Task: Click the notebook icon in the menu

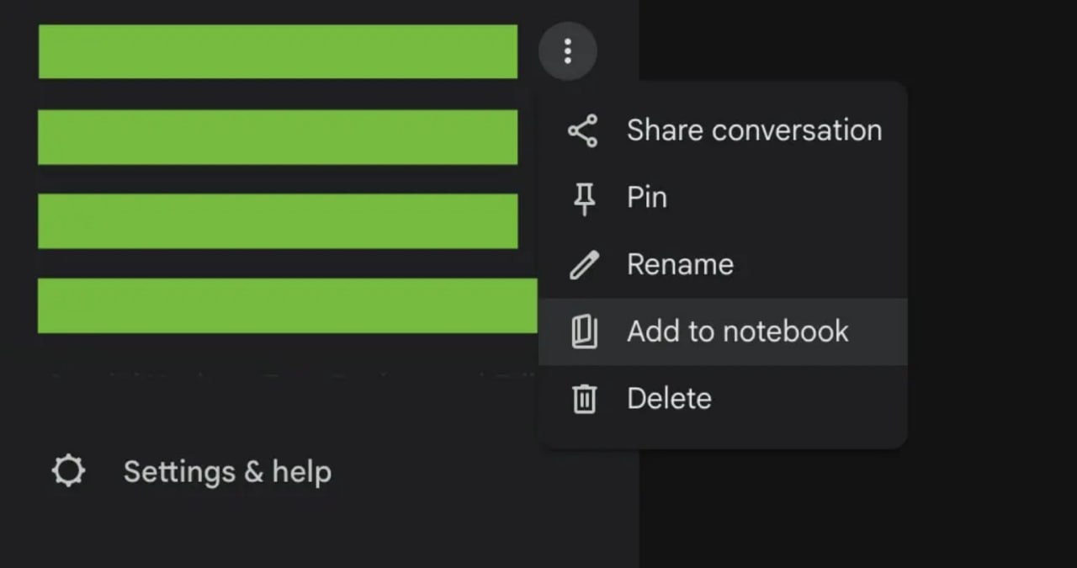Action: pos(584,332)
